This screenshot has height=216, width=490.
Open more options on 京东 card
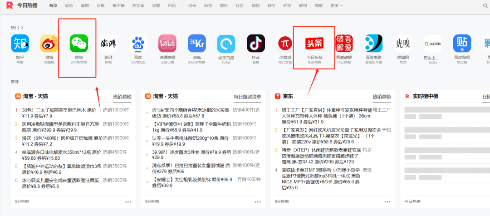tap(388, 201)
